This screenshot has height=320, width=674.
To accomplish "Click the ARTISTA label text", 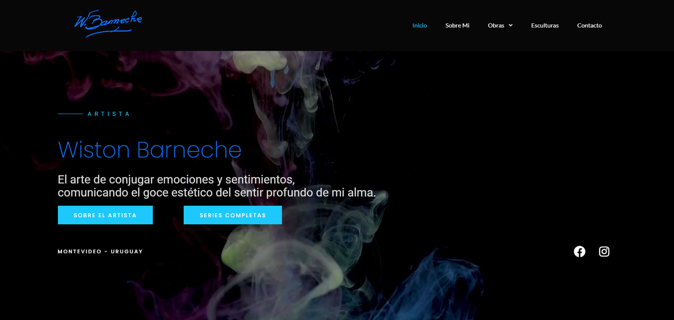I will (x=109, y=114).
